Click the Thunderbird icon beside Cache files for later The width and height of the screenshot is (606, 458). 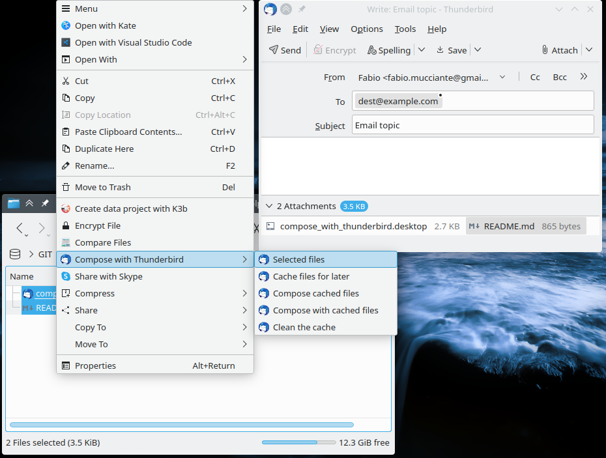coord(264,276)
